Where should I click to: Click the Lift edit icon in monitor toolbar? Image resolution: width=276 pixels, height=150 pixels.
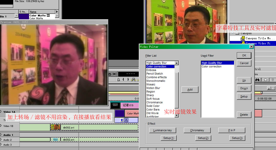click(134, 79)
